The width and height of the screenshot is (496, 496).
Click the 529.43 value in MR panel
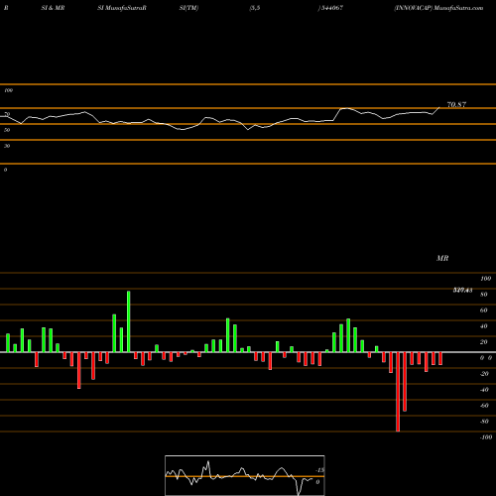pyautogui.click(x=462, y=291)
